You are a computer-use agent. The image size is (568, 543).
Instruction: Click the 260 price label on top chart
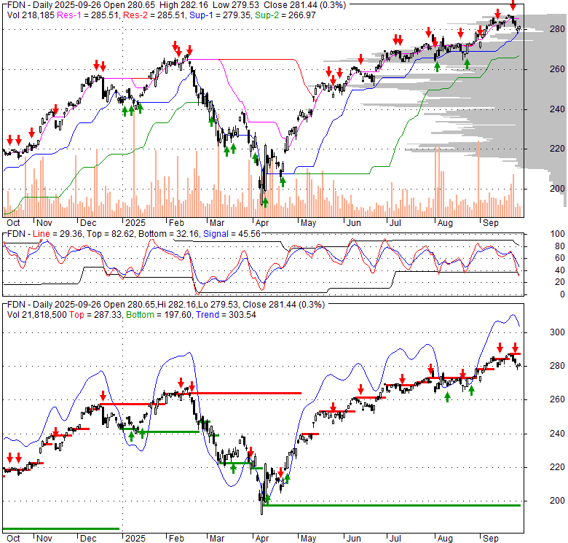pos(557,69)
